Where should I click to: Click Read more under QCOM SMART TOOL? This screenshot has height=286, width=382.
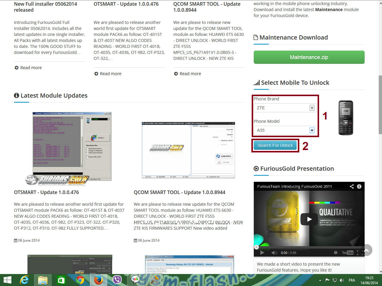pos(188,74)
